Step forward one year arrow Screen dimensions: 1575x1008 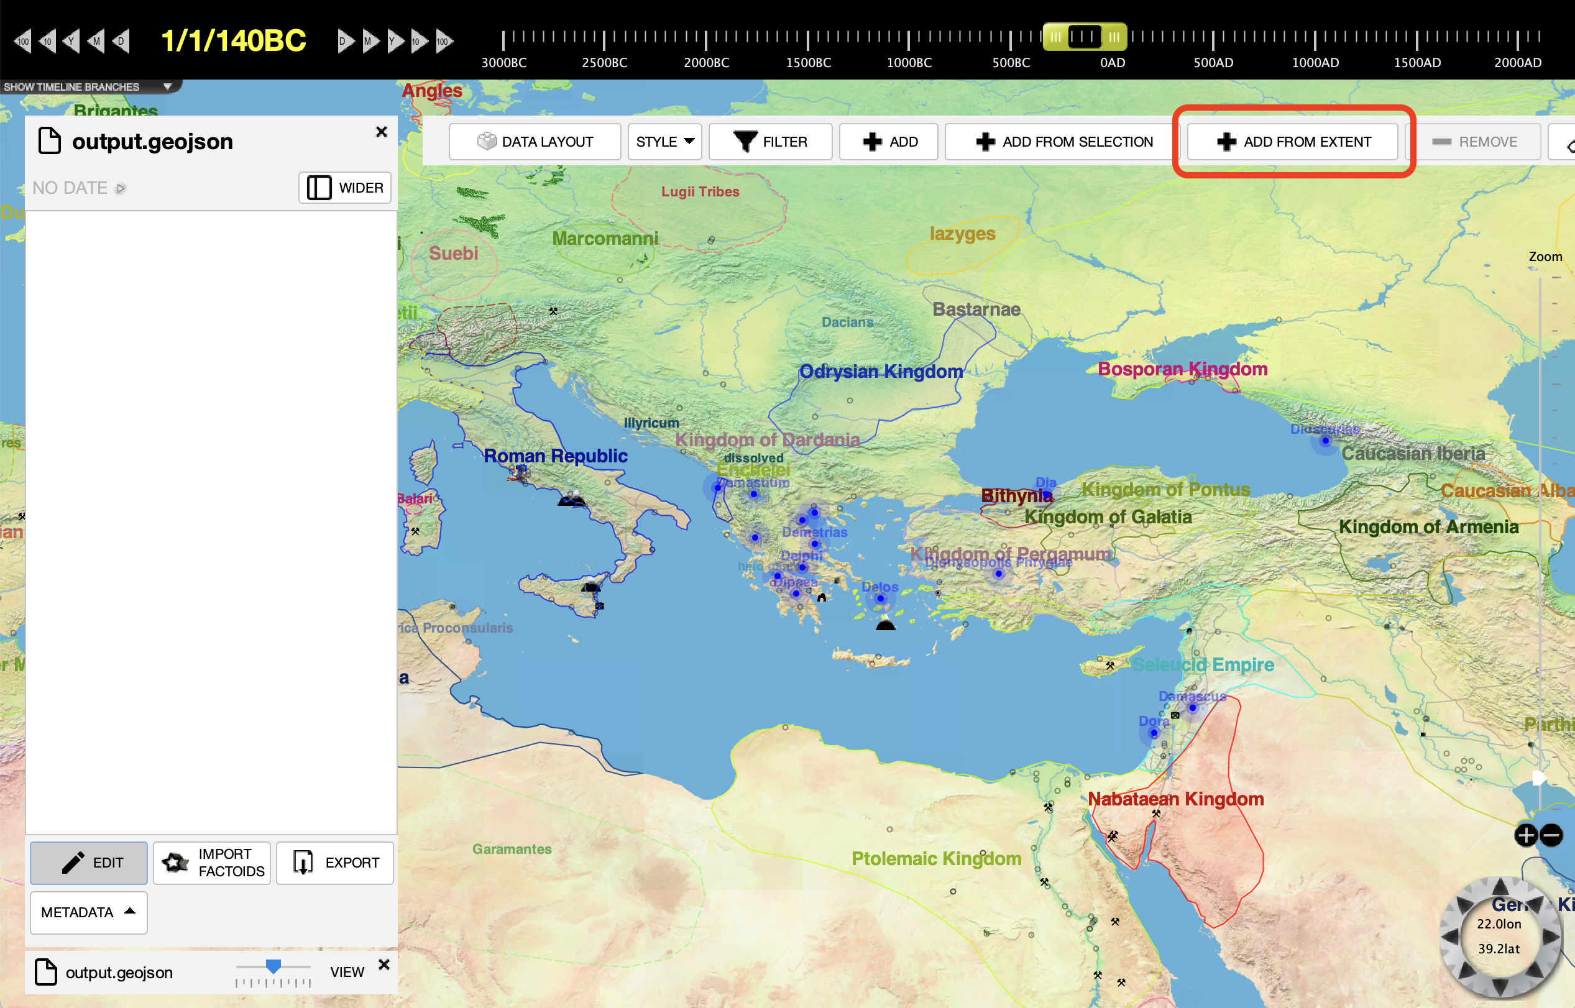click(x=395, y=41)
